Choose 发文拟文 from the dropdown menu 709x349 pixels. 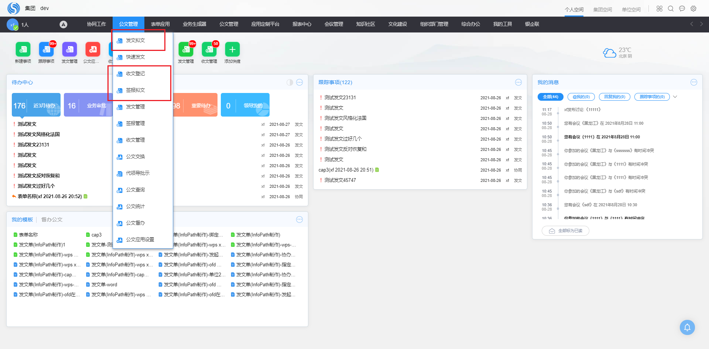tap(136, 40)
